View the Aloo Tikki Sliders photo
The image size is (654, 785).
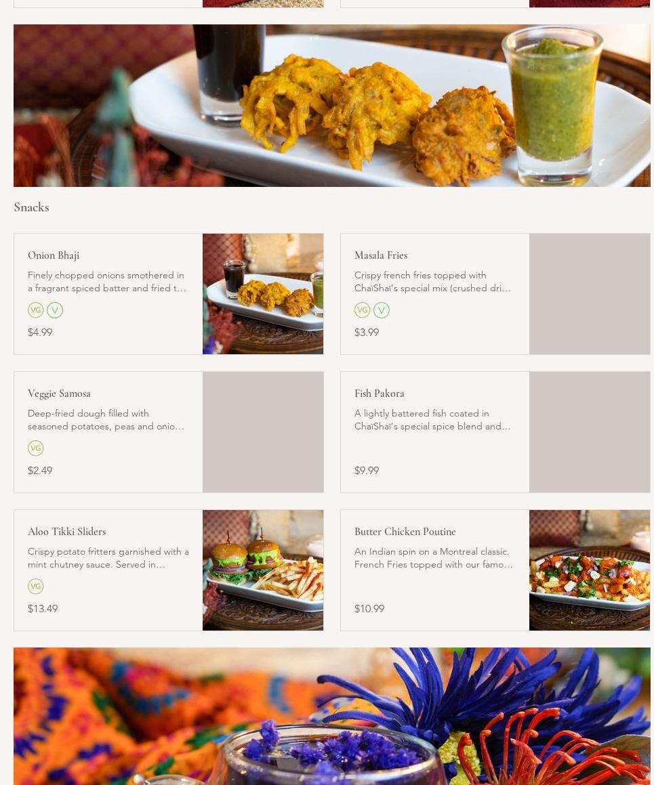click(263, 570)
